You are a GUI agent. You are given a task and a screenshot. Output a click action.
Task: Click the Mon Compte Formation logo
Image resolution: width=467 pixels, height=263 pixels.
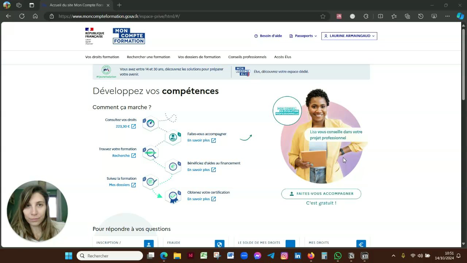(129, 36)
